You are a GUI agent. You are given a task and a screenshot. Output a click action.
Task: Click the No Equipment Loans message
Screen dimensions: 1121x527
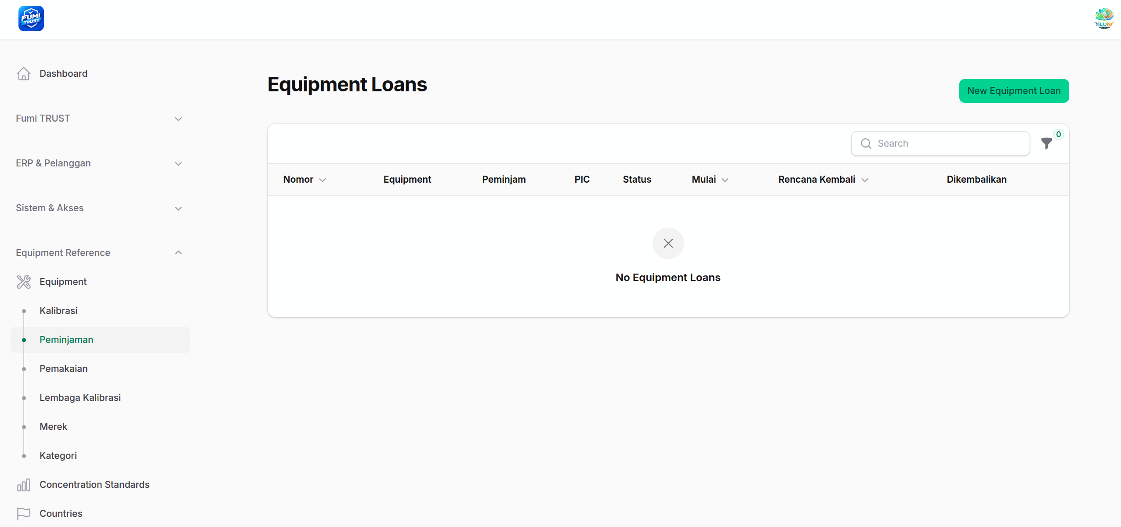click(668, 278)
